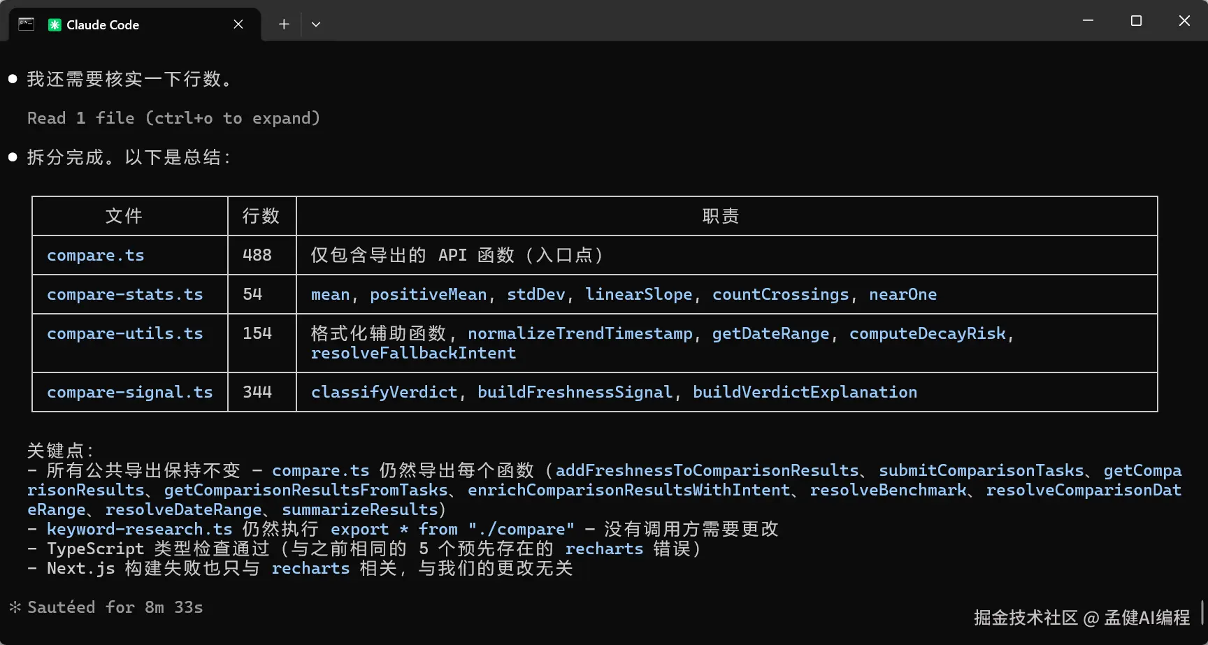Close the terminal window
The width and height of the screenshot is (1208, 645).
click(x=1184, y=21)
